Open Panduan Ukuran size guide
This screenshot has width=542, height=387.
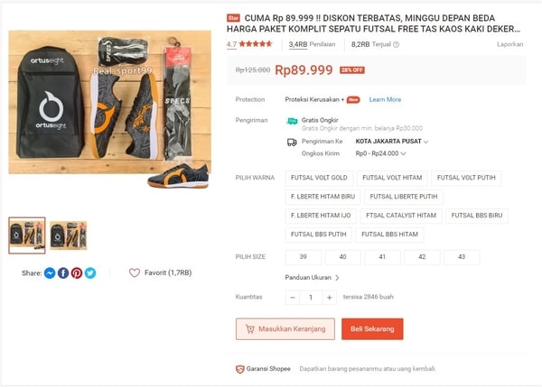click(x=312, y=278)
